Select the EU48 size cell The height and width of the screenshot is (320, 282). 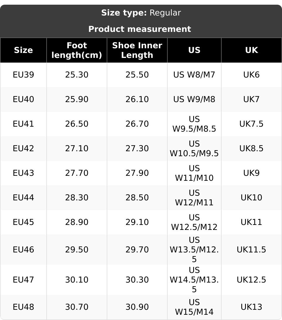(23, 307)
